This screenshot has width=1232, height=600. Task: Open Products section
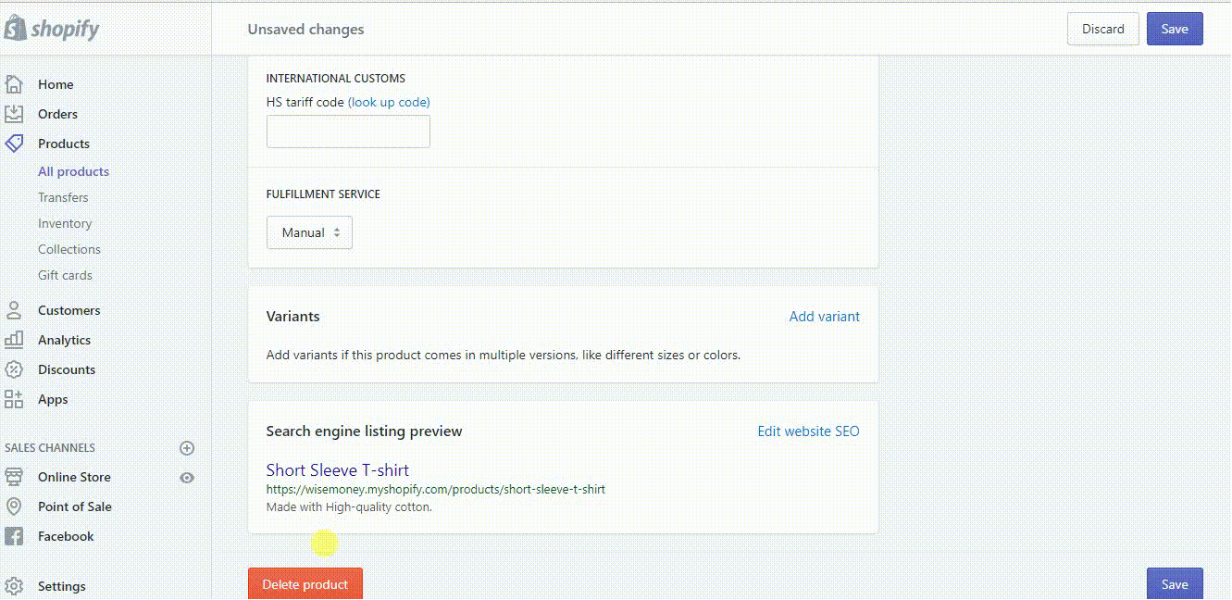[64, 144]
